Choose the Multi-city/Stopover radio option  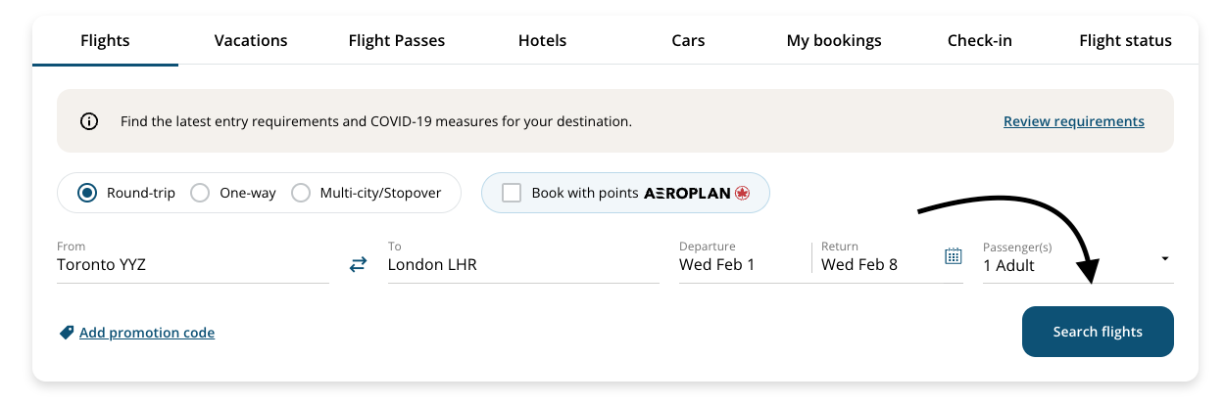click(x=301, y=193)
